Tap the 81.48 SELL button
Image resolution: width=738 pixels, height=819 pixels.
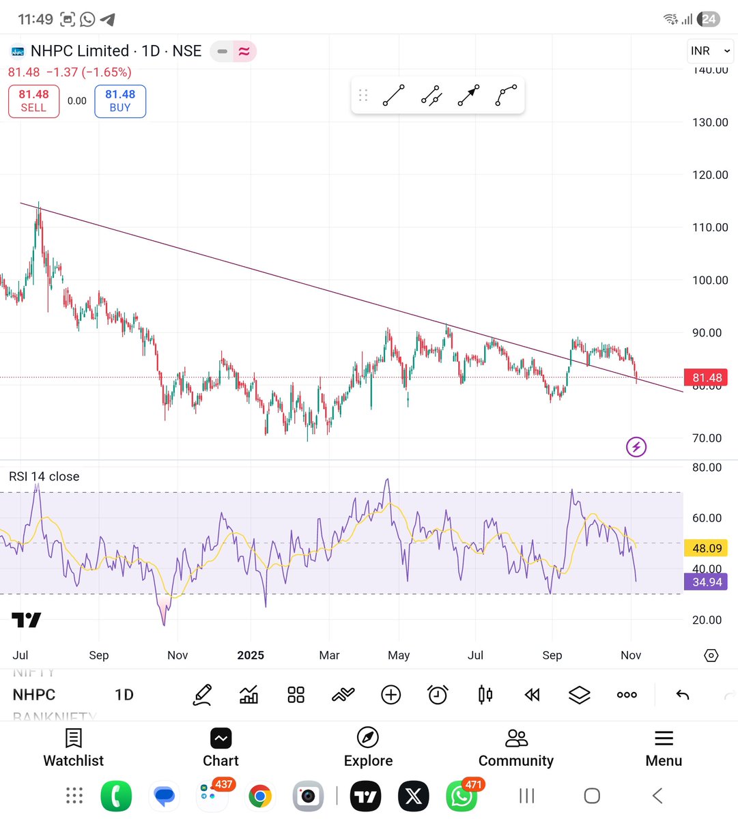click(33, 101)
